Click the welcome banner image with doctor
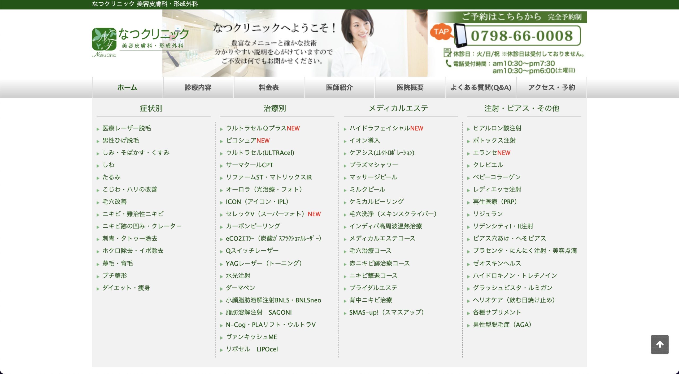The height and width of the screenshot is (374, 679). pyautogui.click(x=294, y=44)
